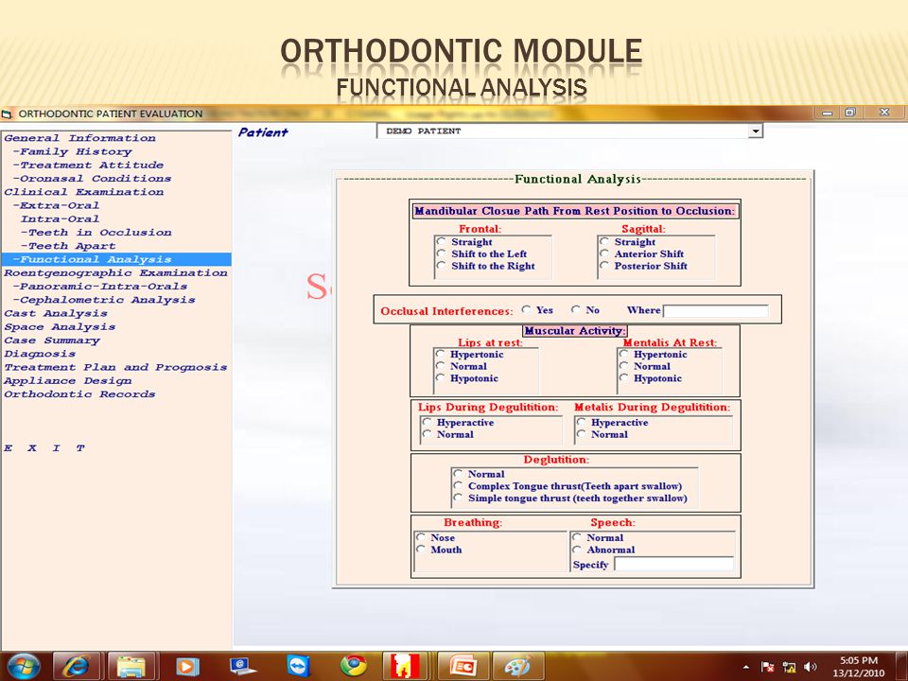908x681 pixels.
Task: Open General Information section
Action: pyautogui.click(x=79, y=138)
